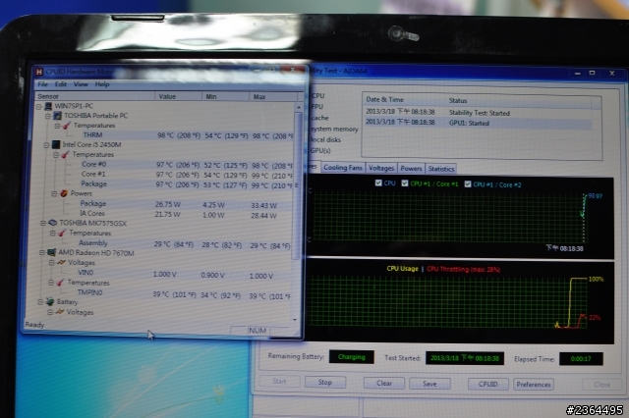Click the Min column header
The width and height of the screenshot is (629, 418).
coord(225,96)
